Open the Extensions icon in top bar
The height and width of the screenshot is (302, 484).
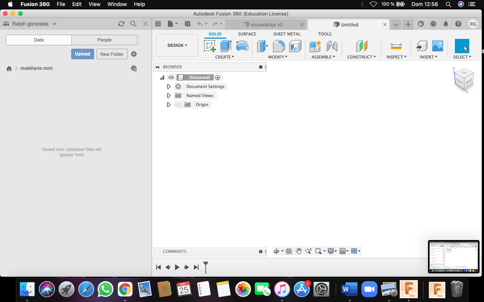click(421, 24)
